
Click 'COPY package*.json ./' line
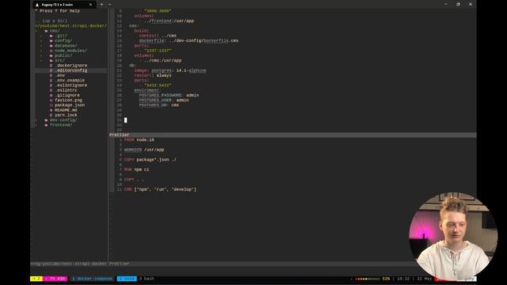151,160
